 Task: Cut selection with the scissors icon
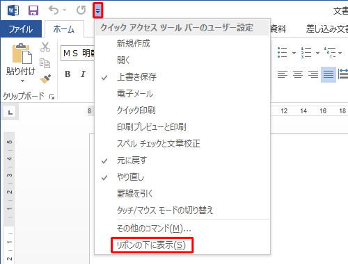(45, 47)
